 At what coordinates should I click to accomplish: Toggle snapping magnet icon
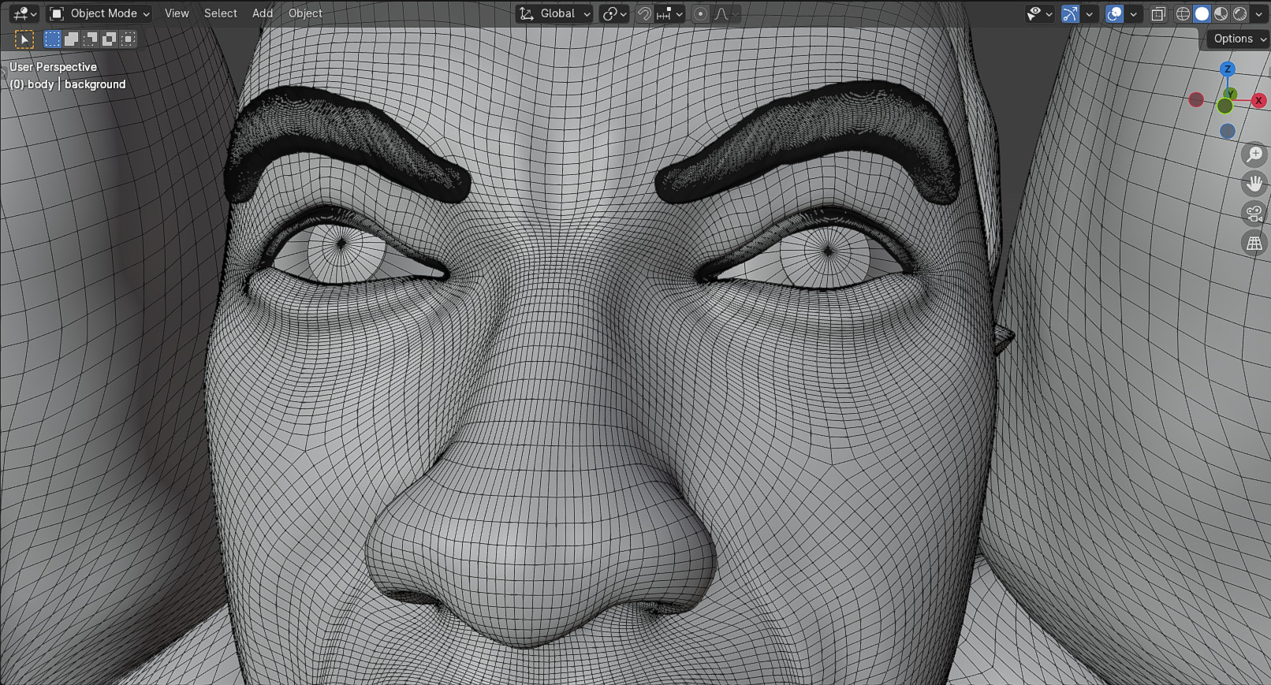[x=644, y=13]
